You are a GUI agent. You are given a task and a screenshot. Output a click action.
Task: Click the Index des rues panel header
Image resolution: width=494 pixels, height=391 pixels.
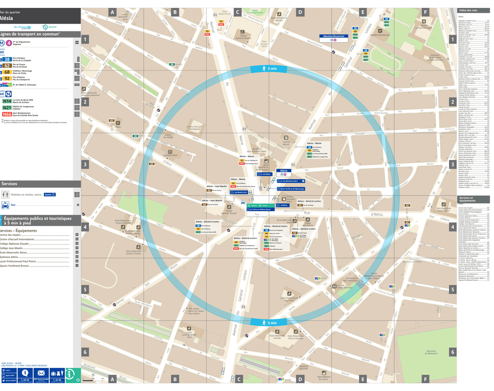pos(474,10)
